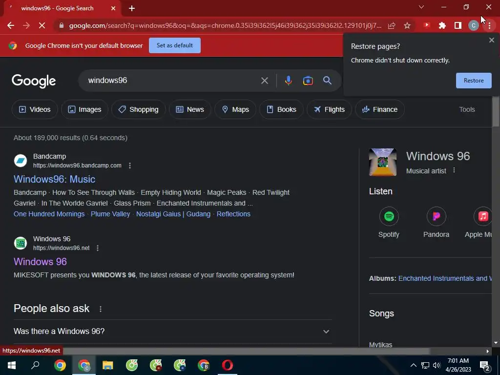The width and height of the screenshot is (500, 375).
Task: Close the windows96 Google Search tab
Action: [113, 8]
